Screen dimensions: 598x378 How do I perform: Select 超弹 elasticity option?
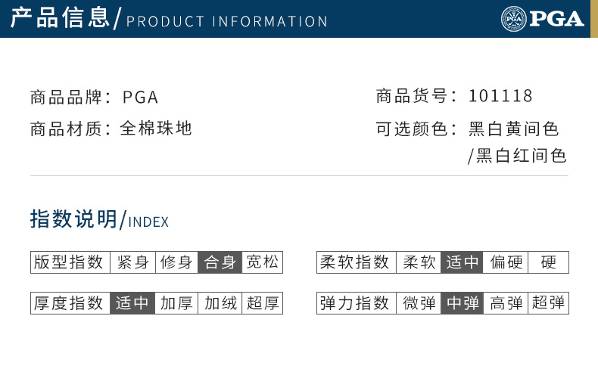click(549, 303)
